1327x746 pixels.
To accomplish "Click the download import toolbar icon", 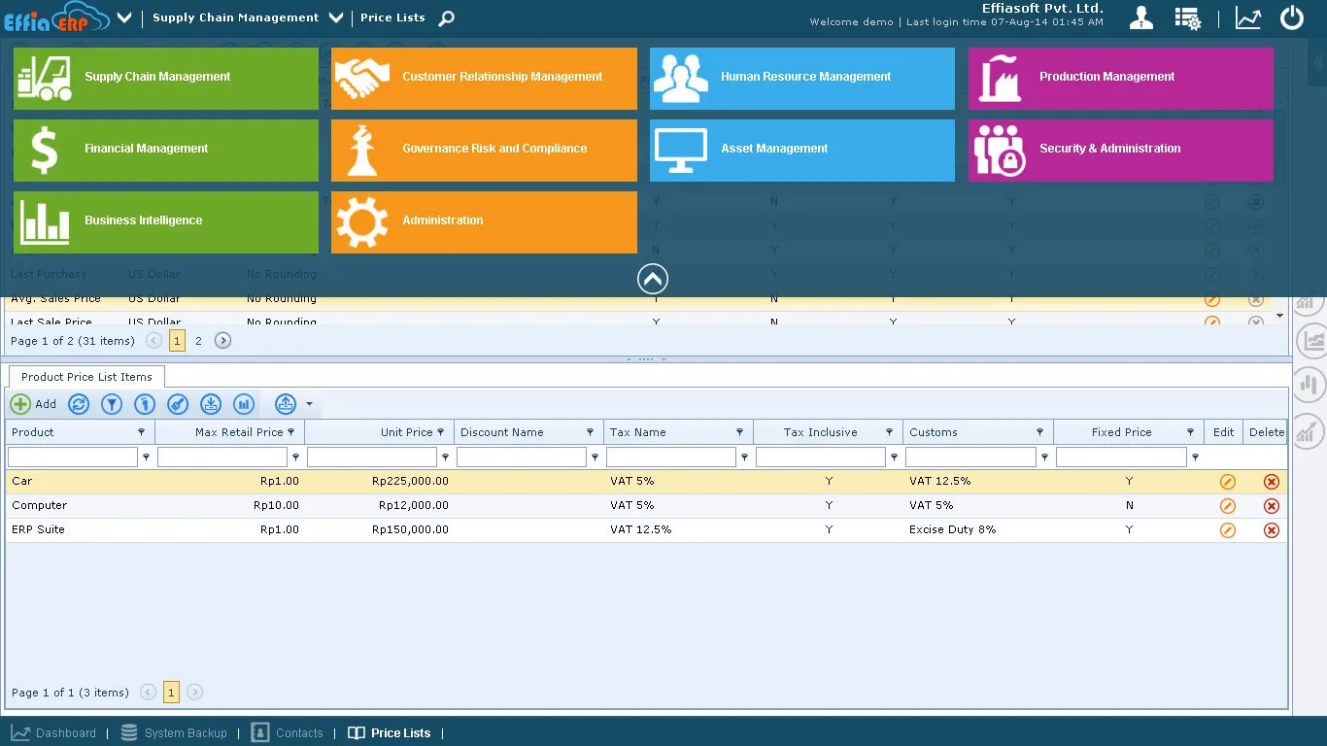I will point(211,404).
